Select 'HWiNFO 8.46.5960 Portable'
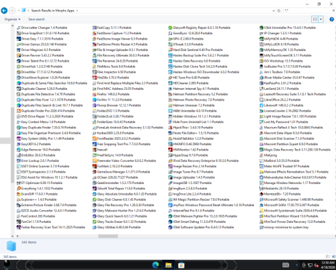This screenshot has height=270, width=336. pos(190,144)
